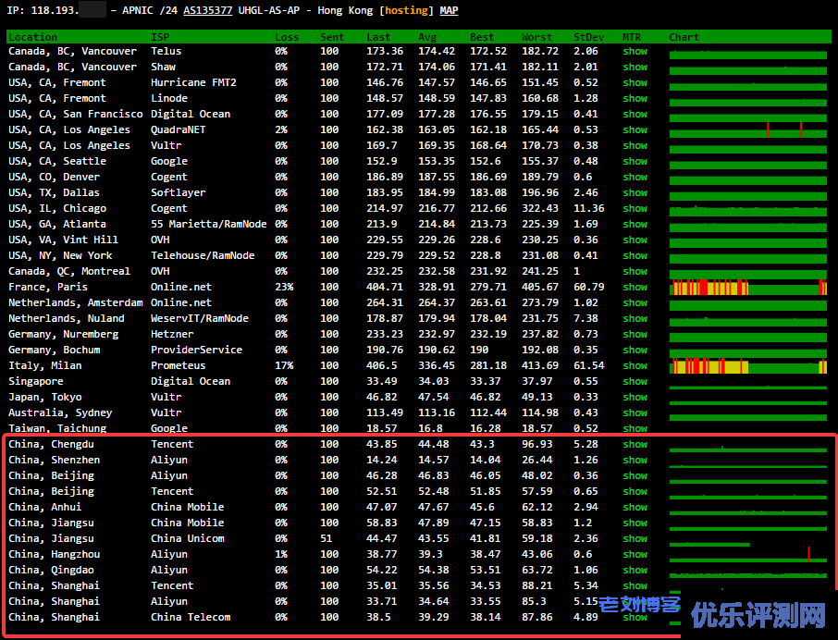
Task: Show MTR for Fremont Hurricane FMT2
Action: pyautogui.click(x=635, y=83)
